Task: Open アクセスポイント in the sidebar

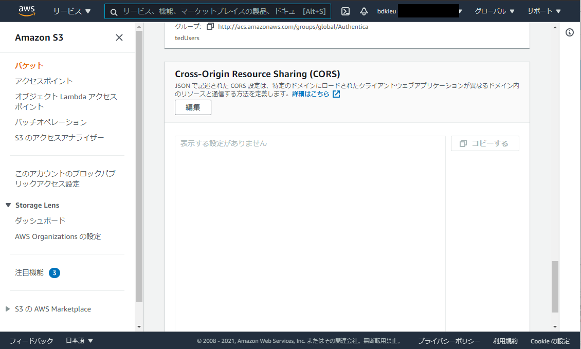Action: (44, 81)
